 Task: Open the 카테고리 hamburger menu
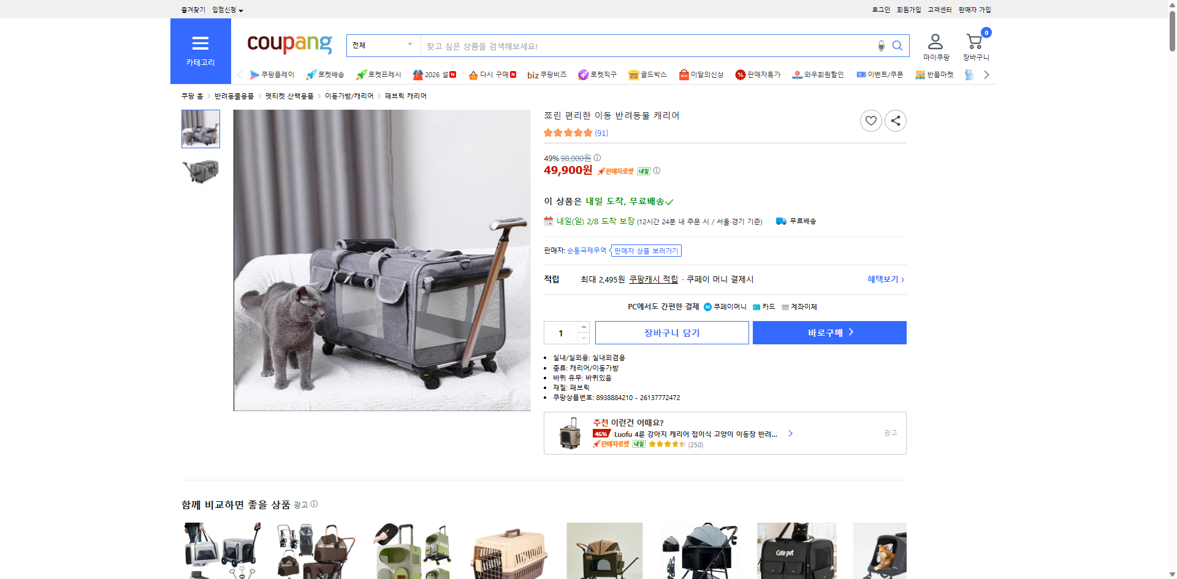point(200,43)
